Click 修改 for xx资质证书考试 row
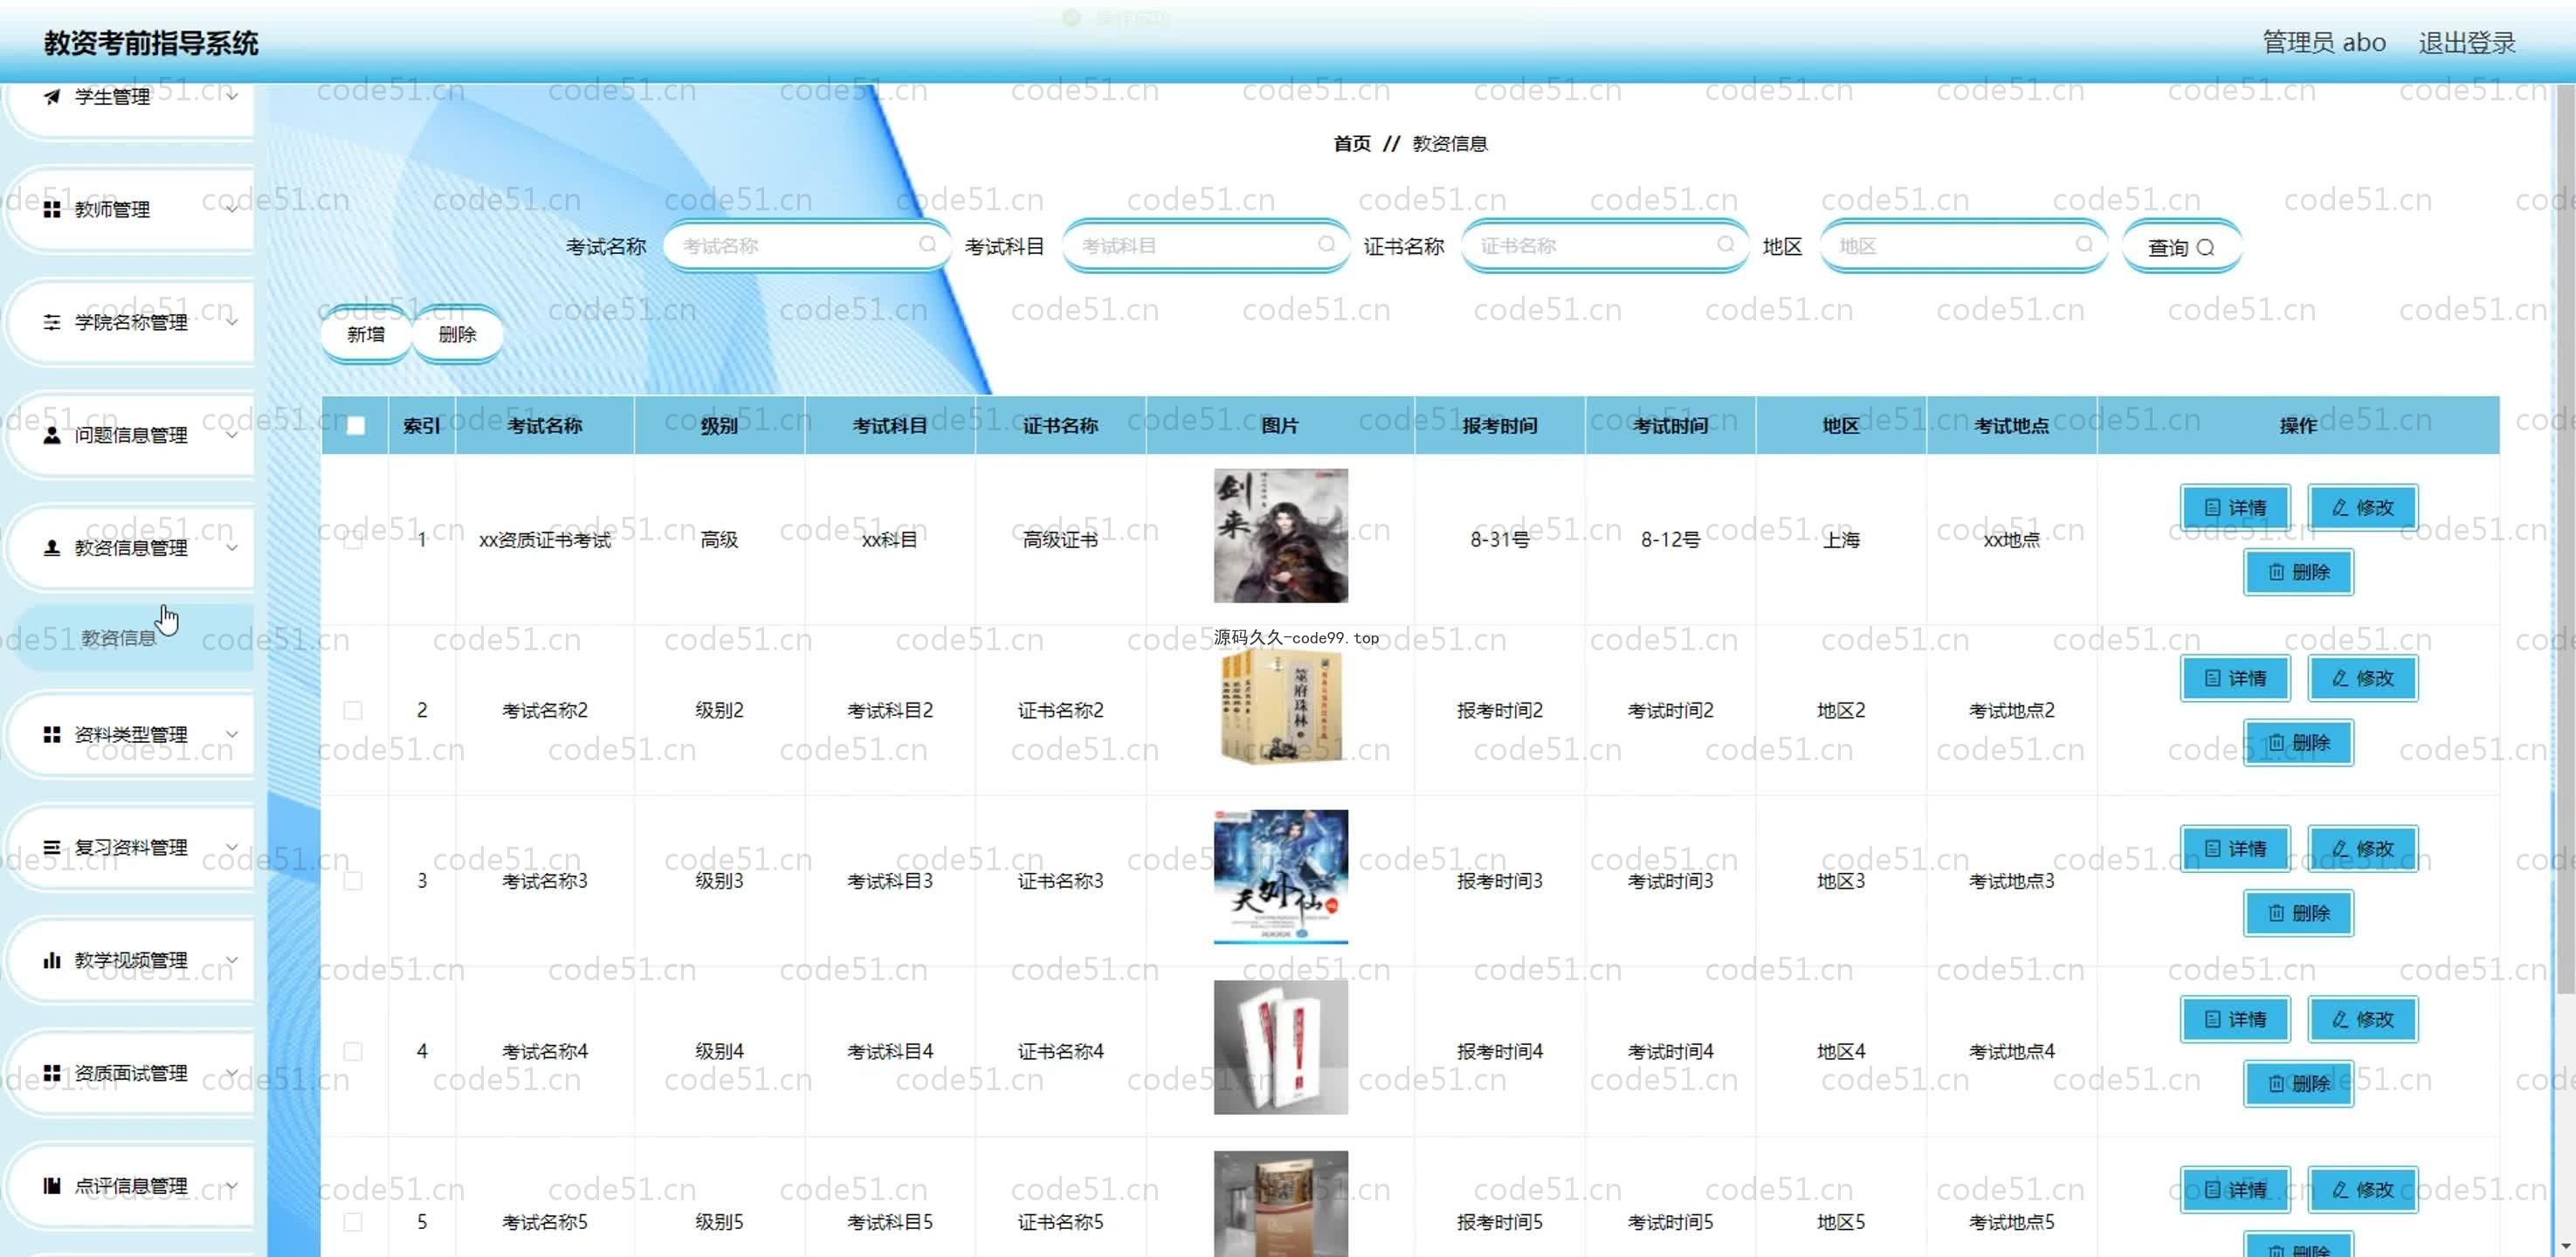 [2362, 508]
